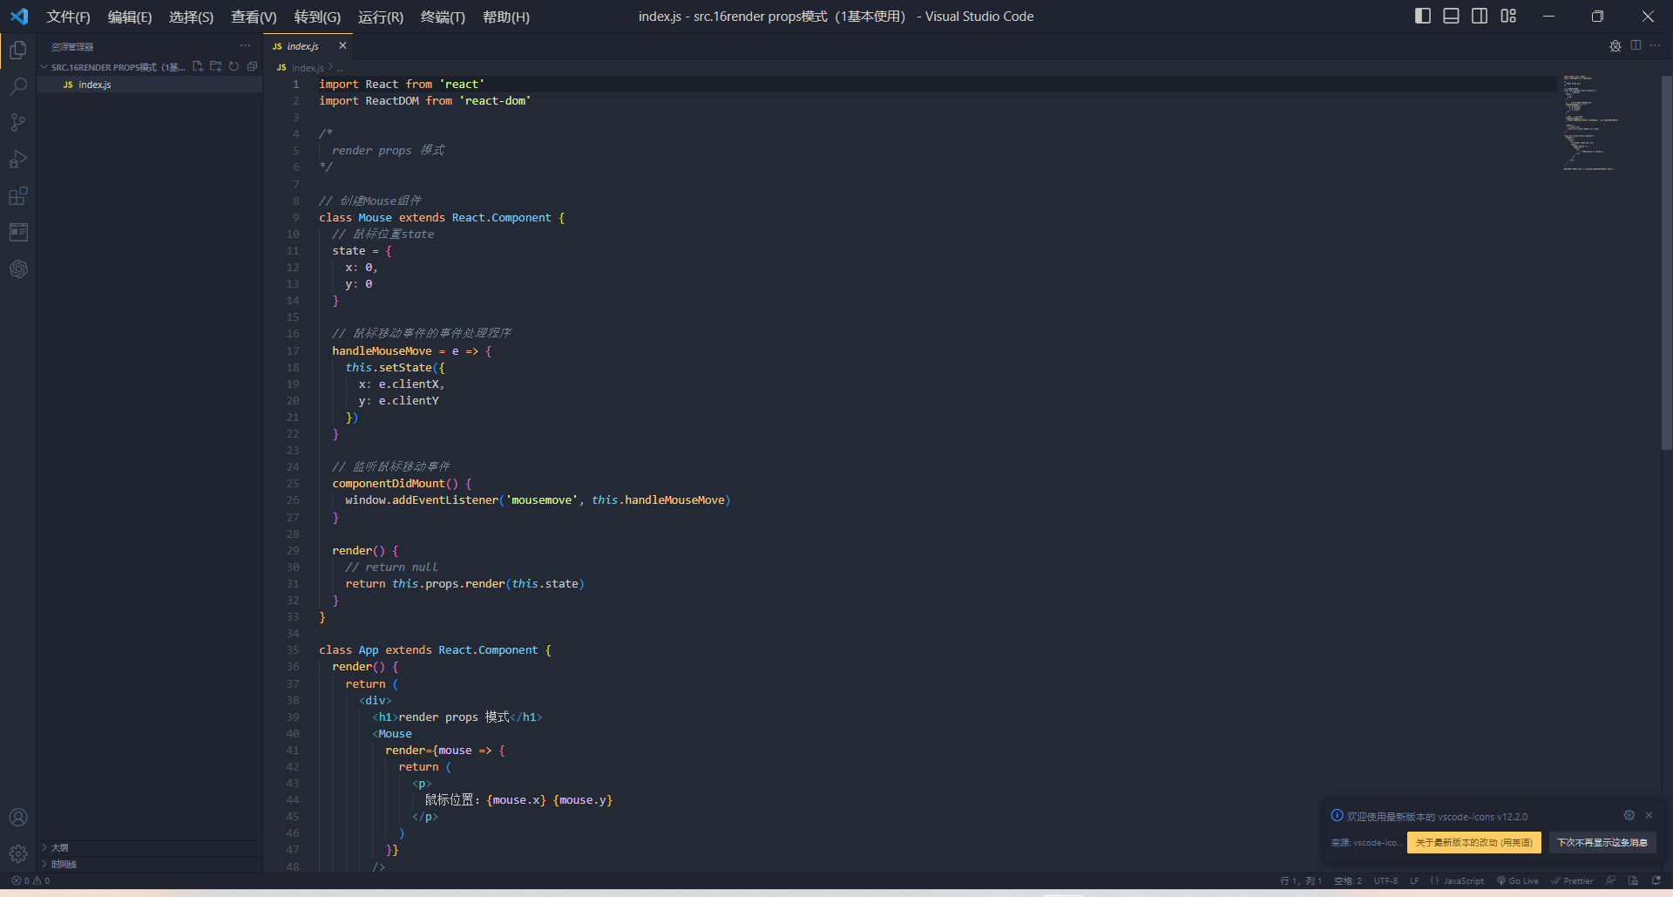Screen dimensions: 1673x897
Task: Toggle the primary side bar layout button
Action: (1423, 16)
